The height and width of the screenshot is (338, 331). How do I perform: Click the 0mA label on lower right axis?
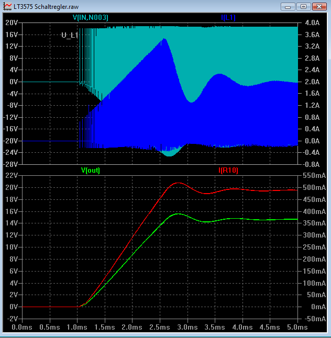(318, 307)
